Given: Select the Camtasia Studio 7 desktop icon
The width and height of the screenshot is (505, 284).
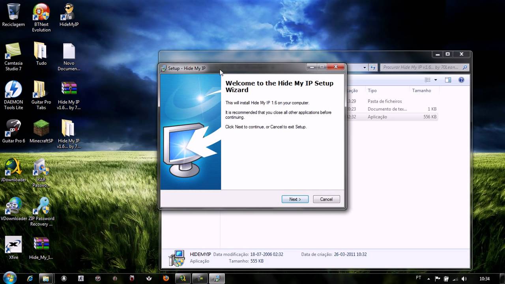Looking at the screenshot, I should tap(13, 57).
